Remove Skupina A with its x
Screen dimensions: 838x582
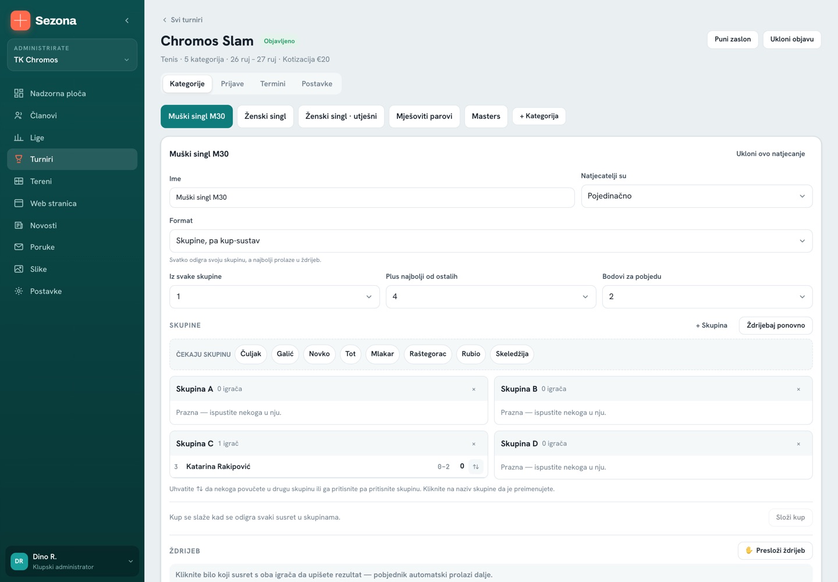tap(474, 389)
